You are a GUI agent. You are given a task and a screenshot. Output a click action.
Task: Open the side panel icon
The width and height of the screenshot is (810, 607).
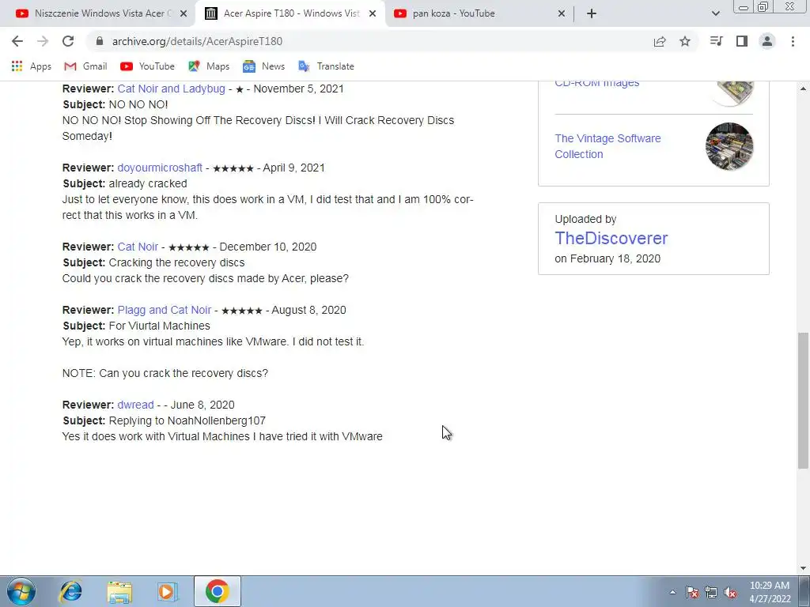(x=742, y=41)
